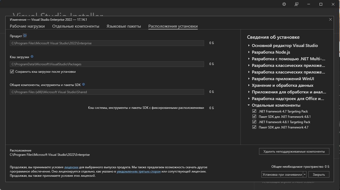340x190 pixels.
Task: Close the modification dialog with the X icon
Action: 330,19
